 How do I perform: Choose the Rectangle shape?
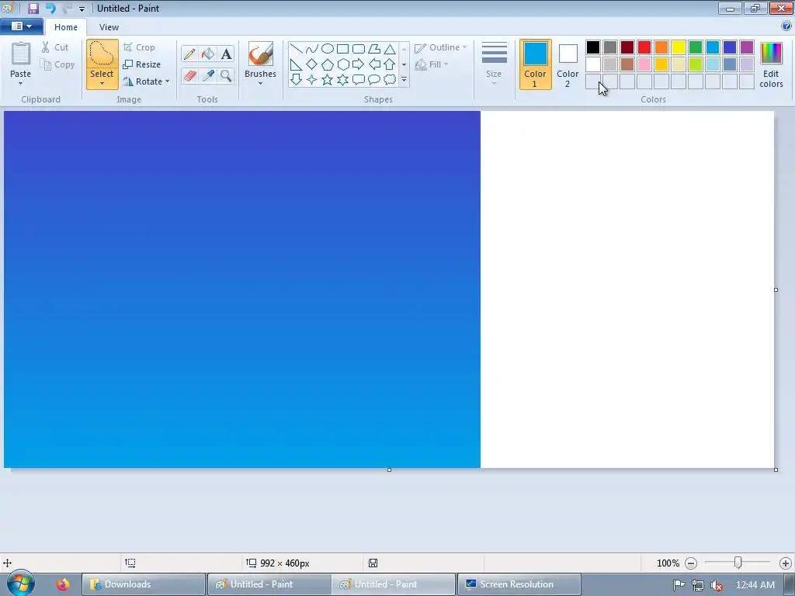pyautogui.click(x=342, y=49)
